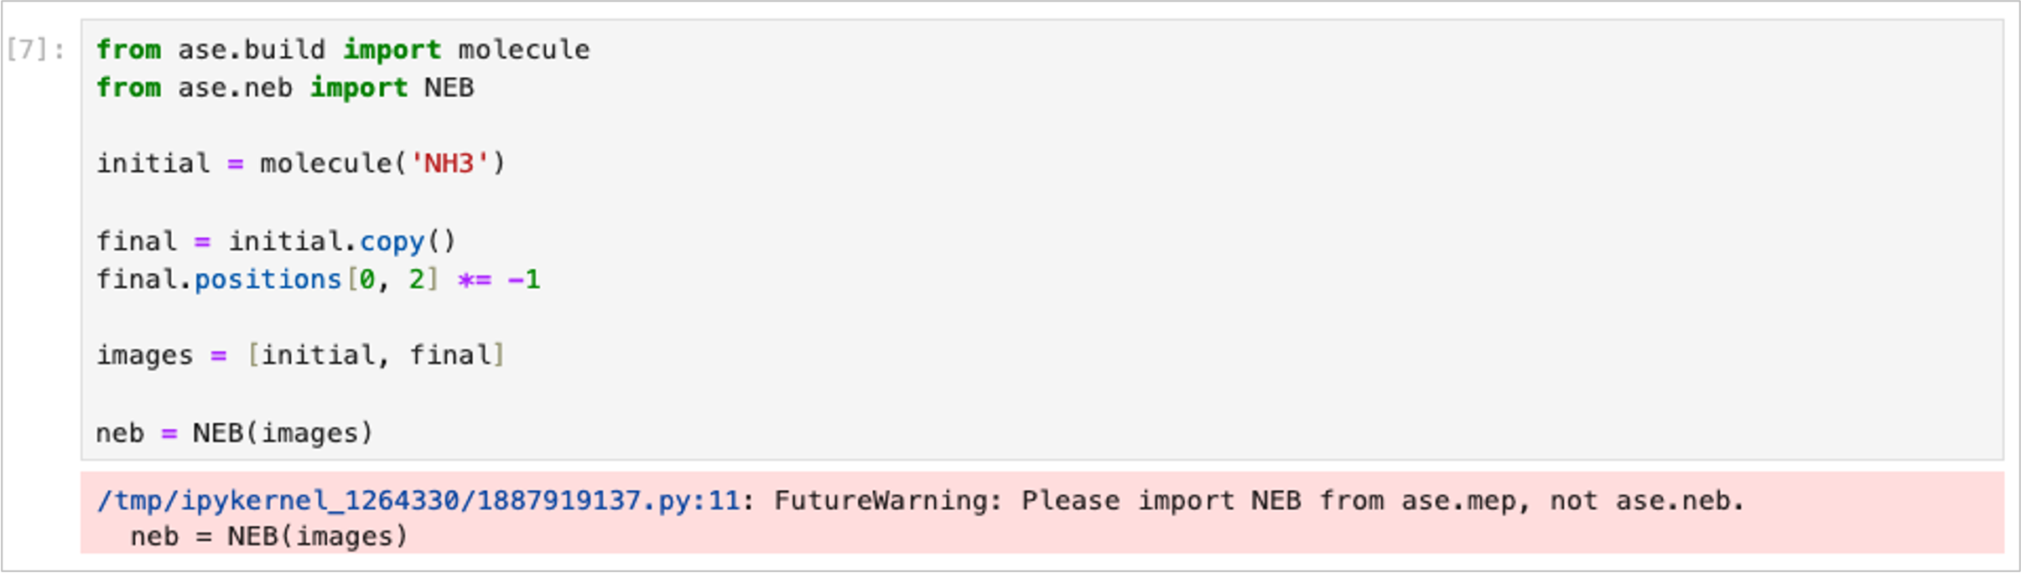Screen dimensions: 2021x573
Task: Click the images variable being assigned
Action: 144,355
